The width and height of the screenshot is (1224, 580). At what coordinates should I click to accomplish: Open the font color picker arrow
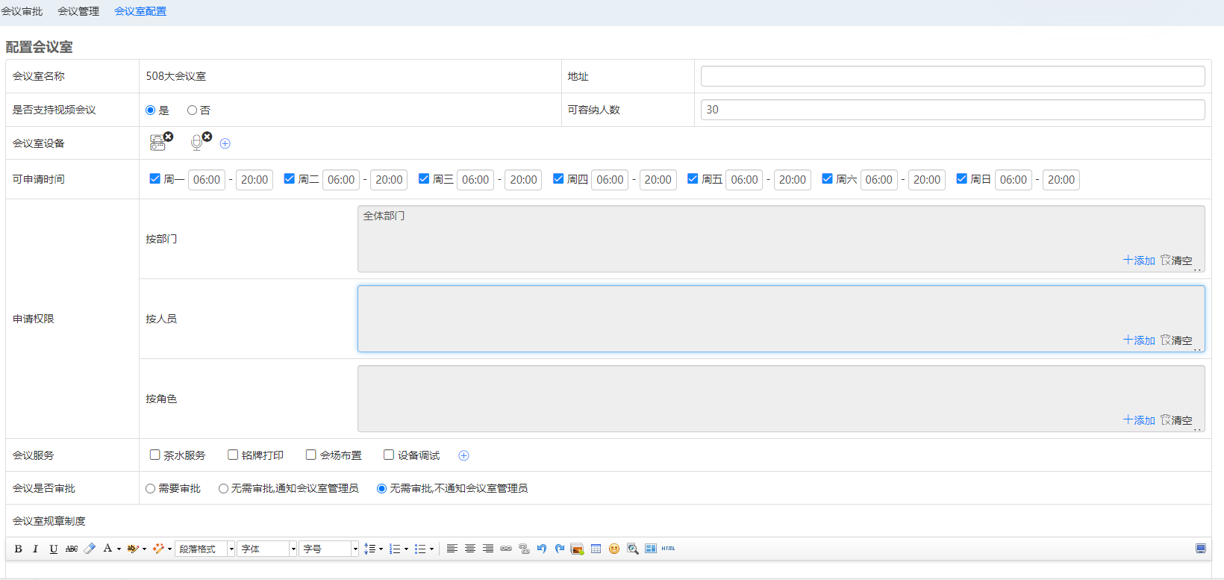(x=119, y=549)
